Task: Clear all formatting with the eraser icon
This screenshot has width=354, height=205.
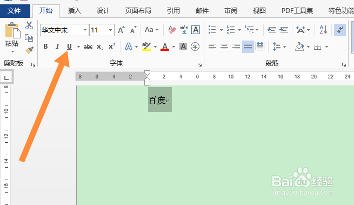Action: (x=172, y=30)
